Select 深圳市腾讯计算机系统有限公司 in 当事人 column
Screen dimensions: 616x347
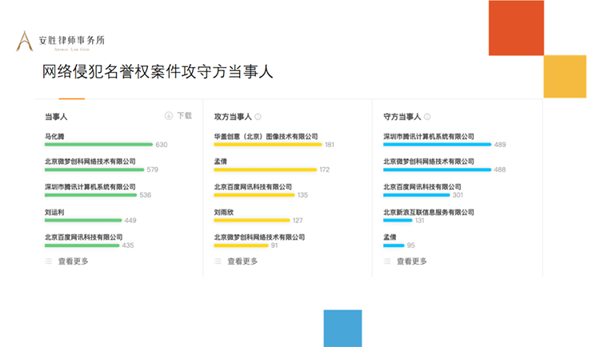[x=90, y=187]
